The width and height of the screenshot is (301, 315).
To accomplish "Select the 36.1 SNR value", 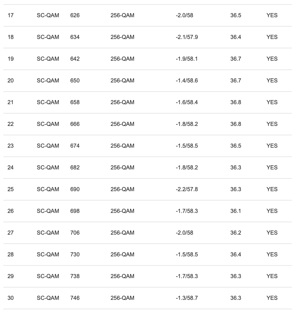I will coord(236,211).
